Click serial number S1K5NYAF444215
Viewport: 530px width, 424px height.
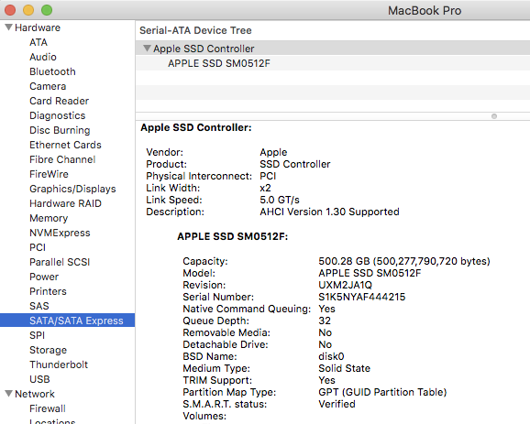(x=361, y=297)
